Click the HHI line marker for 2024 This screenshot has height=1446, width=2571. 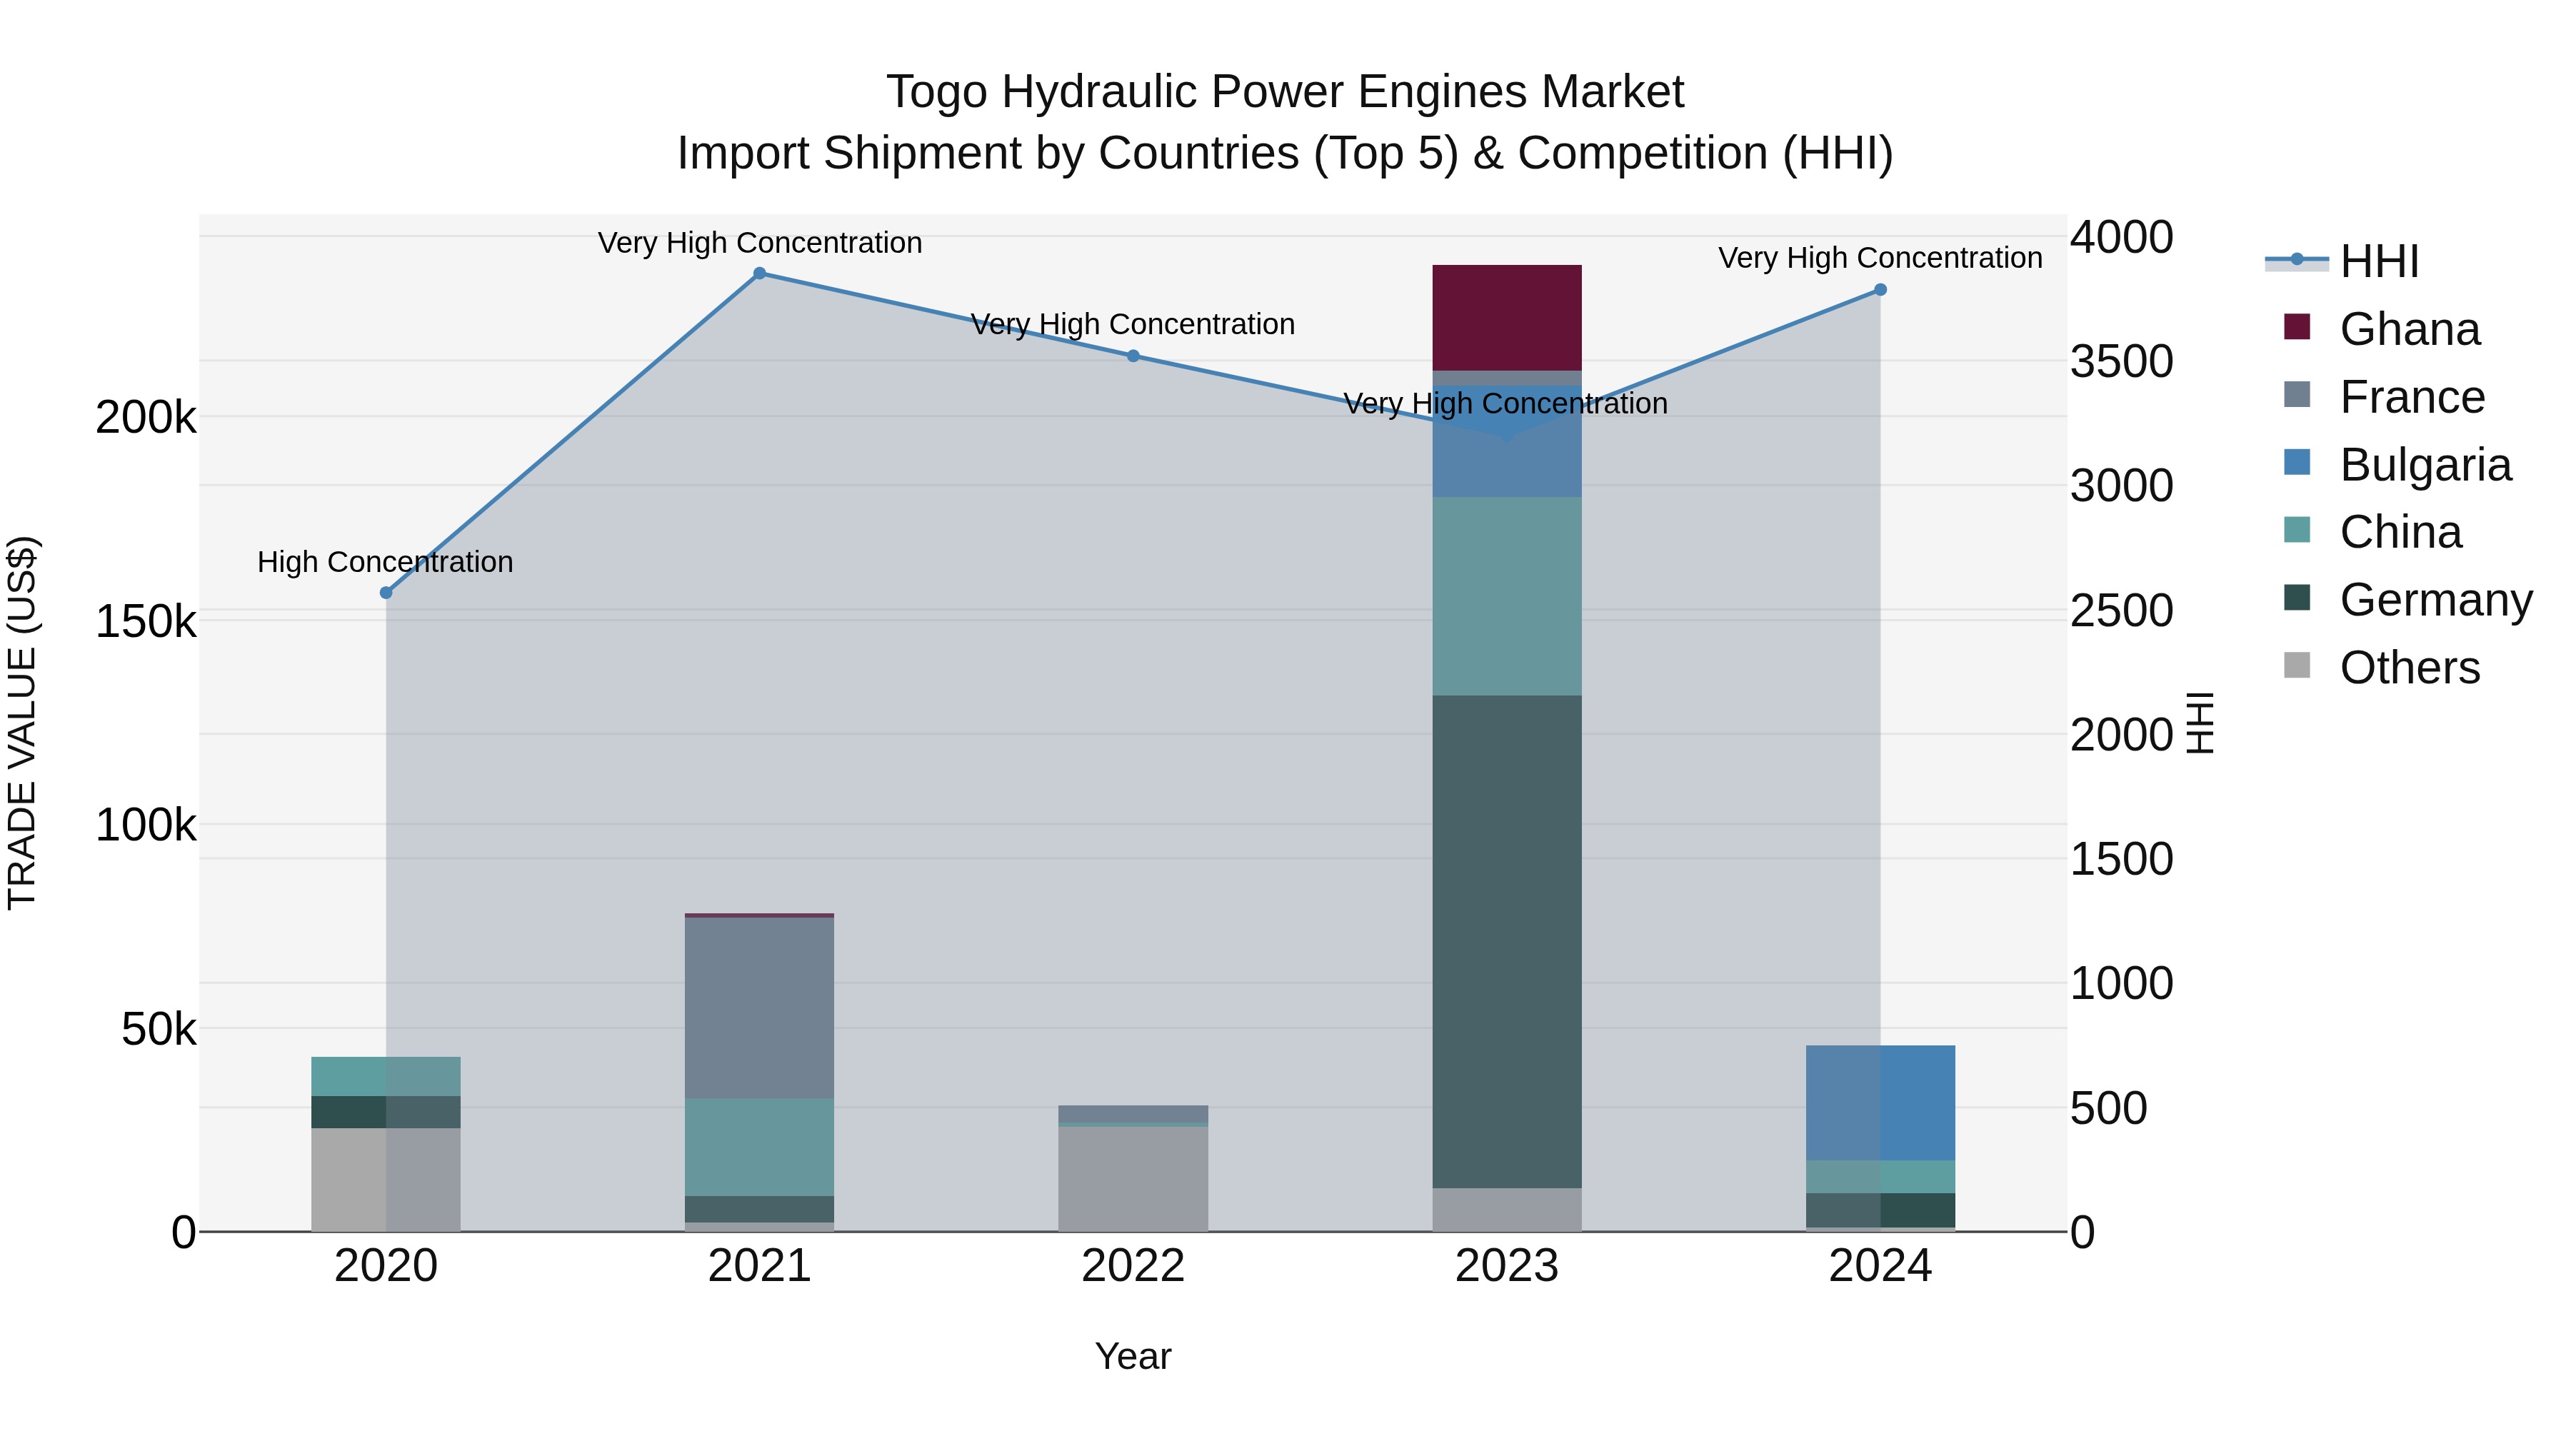tap(1880, 291)
